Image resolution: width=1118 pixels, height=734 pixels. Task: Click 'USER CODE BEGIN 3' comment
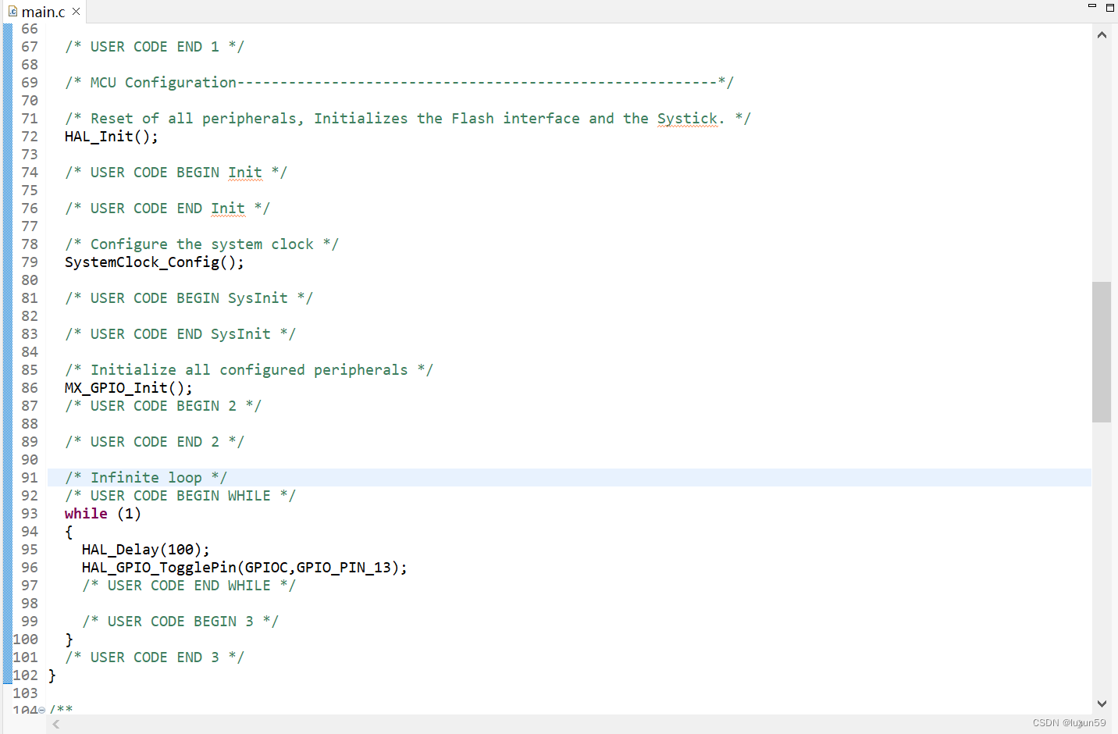[180, 622]
